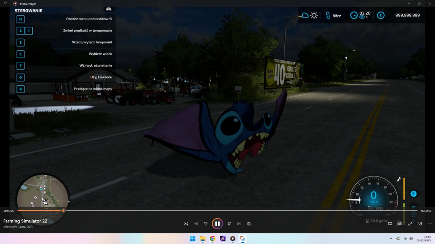Show hidden system tray icons
This screenshot has width=435, height=244.
click(390, 238)
